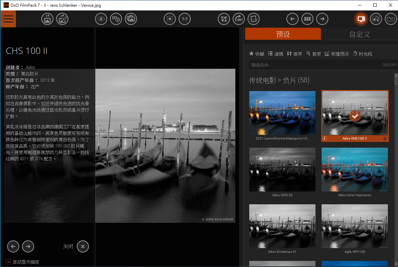Switch to the 预设 tab
This screenshot has width=398, height=267.
pos(283,34)
